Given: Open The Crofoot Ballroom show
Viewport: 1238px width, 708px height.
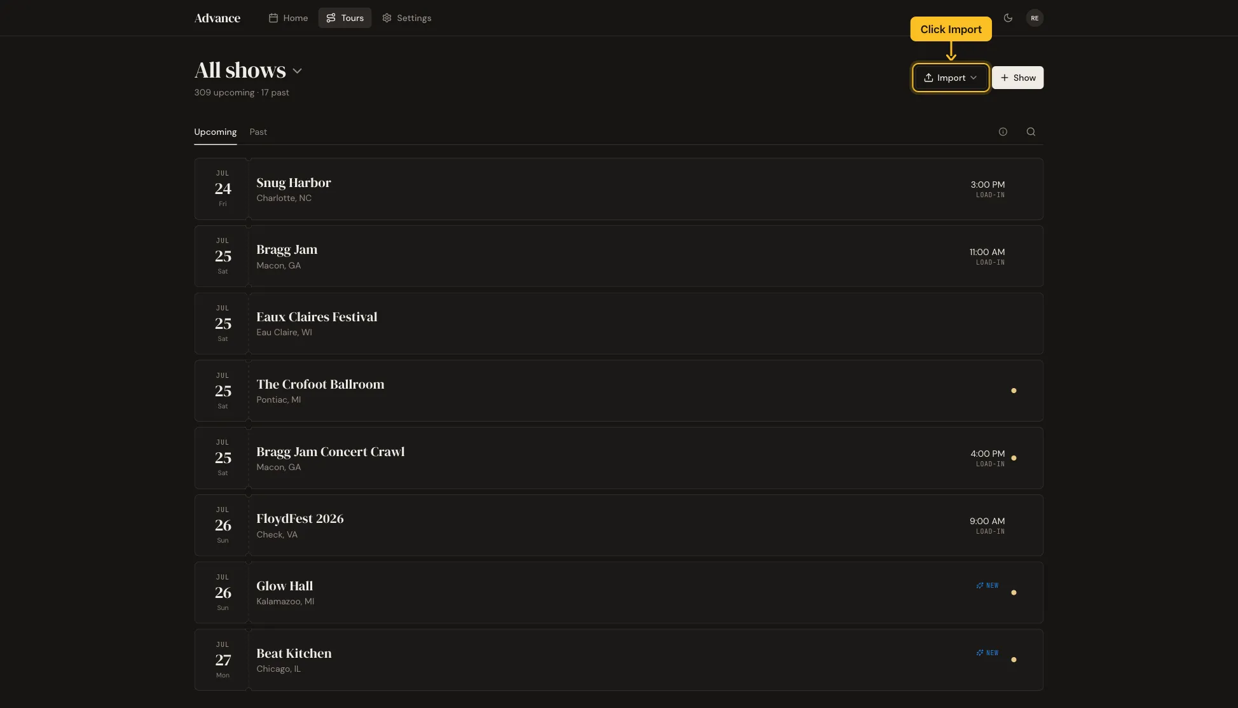Looking at the screenshot, I should coord(619,391).
